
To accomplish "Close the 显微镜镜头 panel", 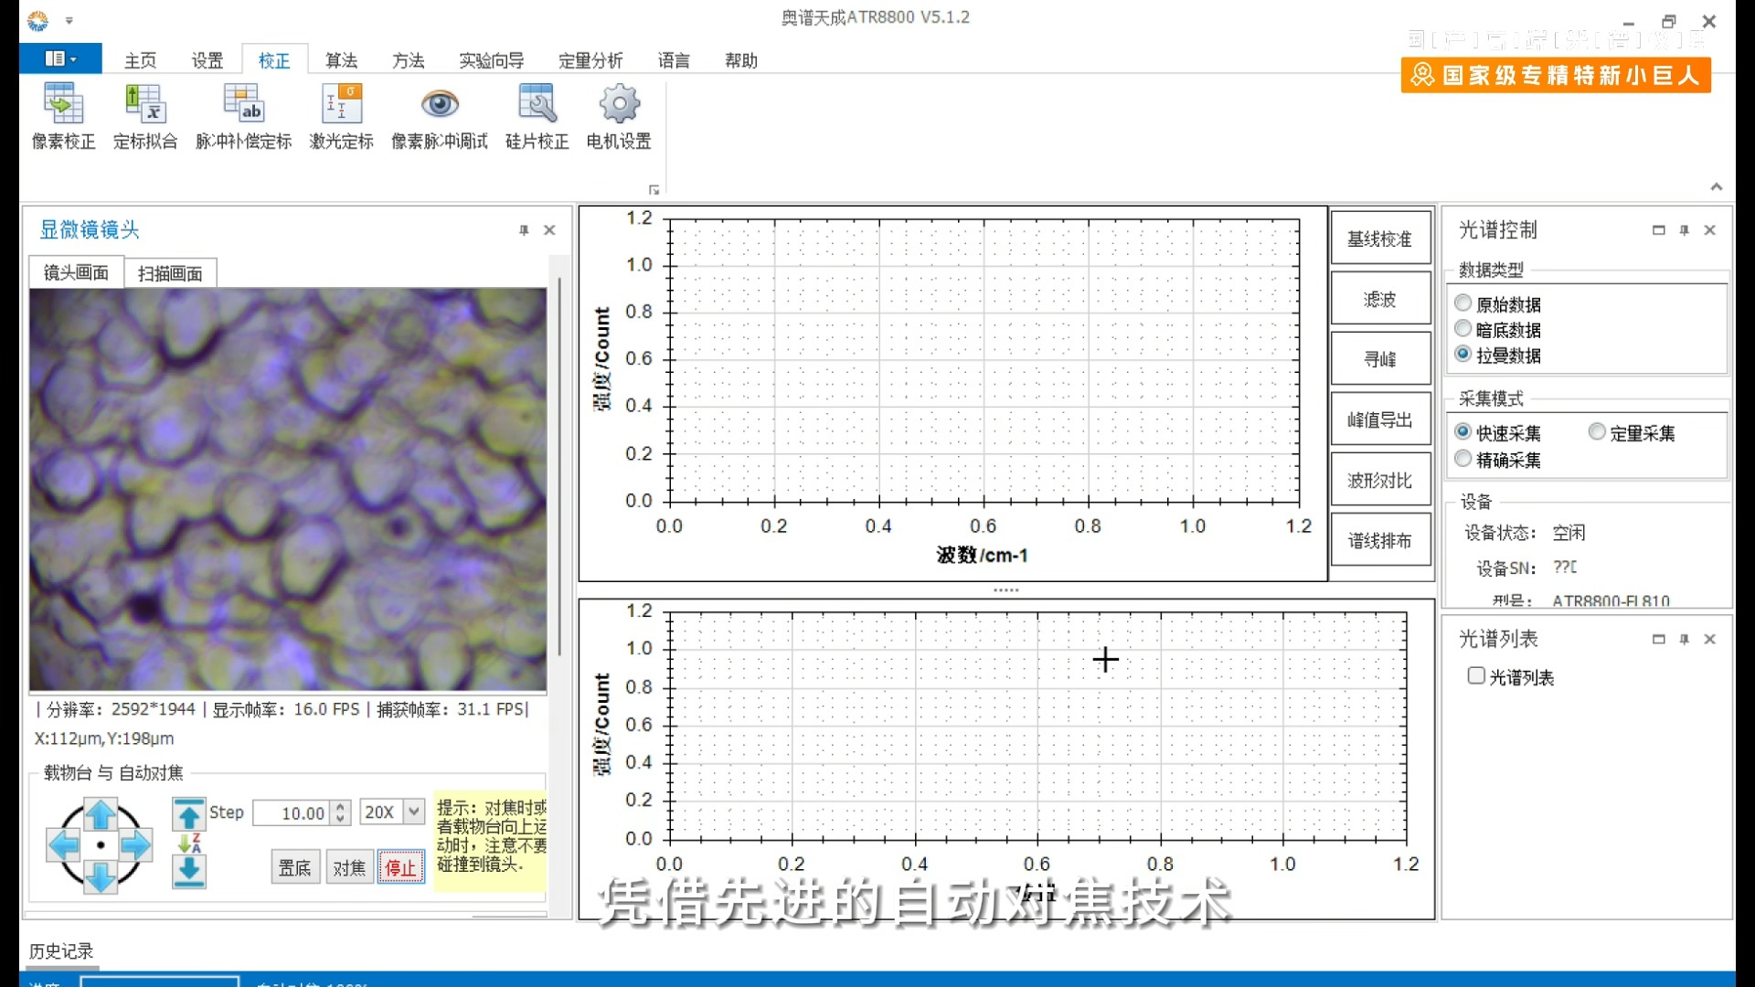I will pyautogui.click(x=549, y=230).
